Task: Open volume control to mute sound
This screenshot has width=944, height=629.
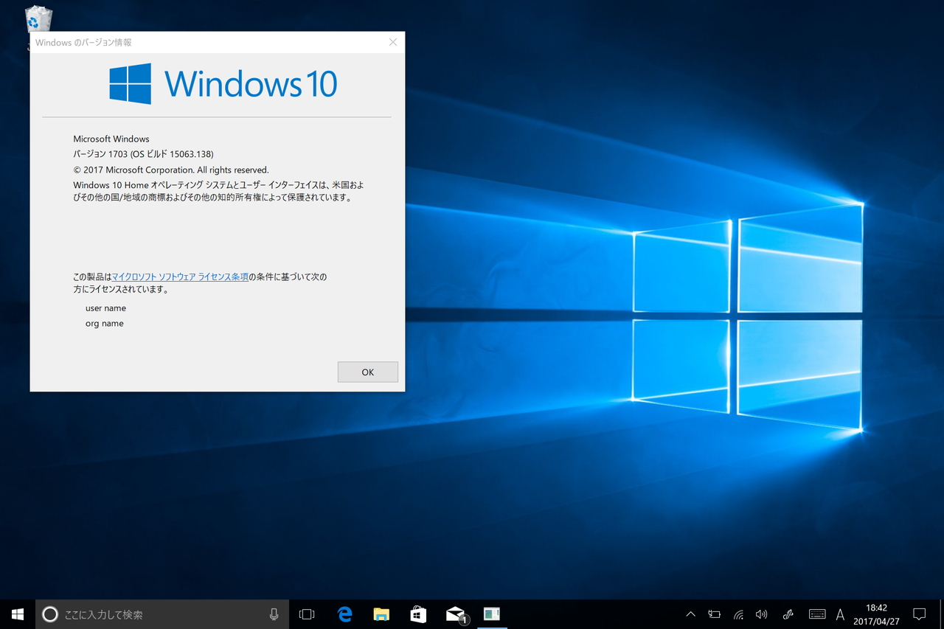Action: (761, 614)
